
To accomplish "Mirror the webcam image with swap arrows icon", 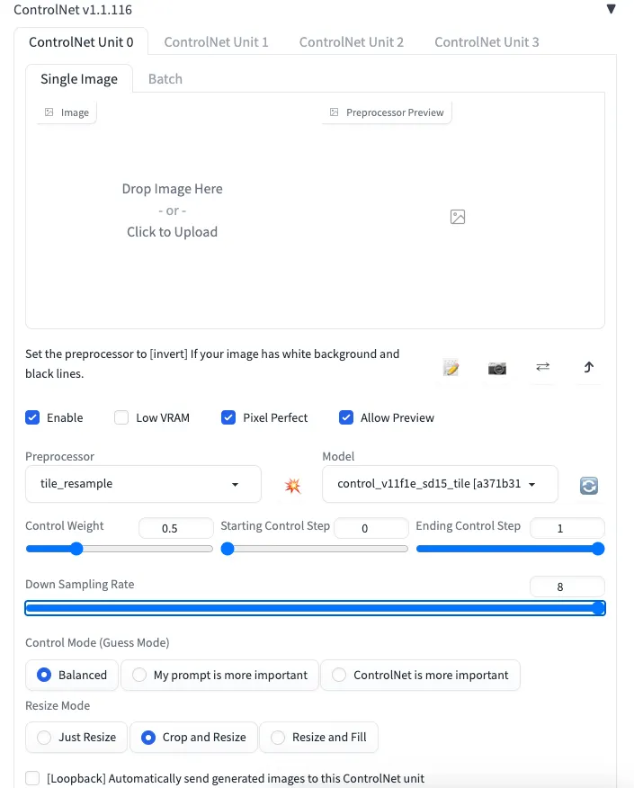I will (543, 368).
